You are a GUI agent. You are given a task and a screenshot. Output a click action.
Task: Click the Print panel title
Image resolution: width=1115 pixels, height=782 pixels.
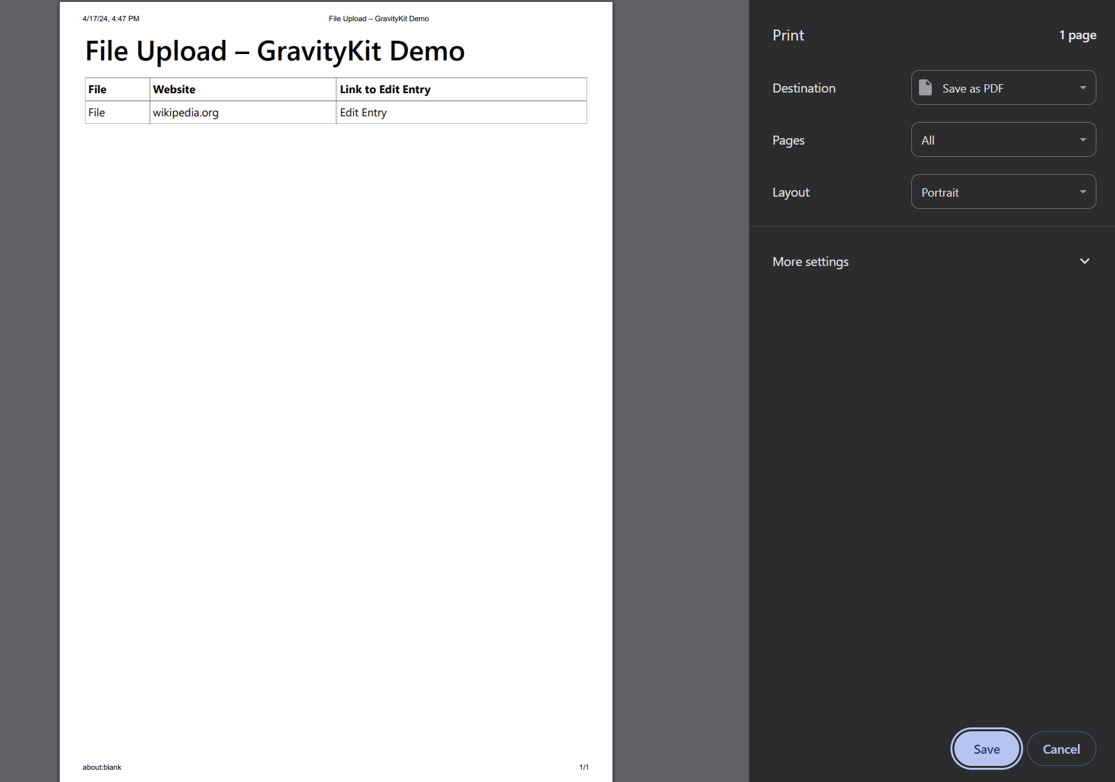tap(788, 35)
